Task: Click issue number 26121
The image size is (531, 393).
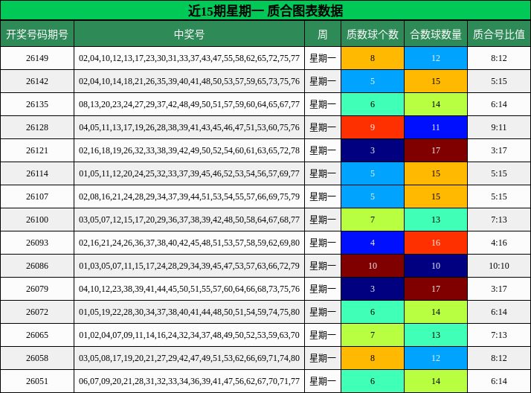Action: (37, 150)
